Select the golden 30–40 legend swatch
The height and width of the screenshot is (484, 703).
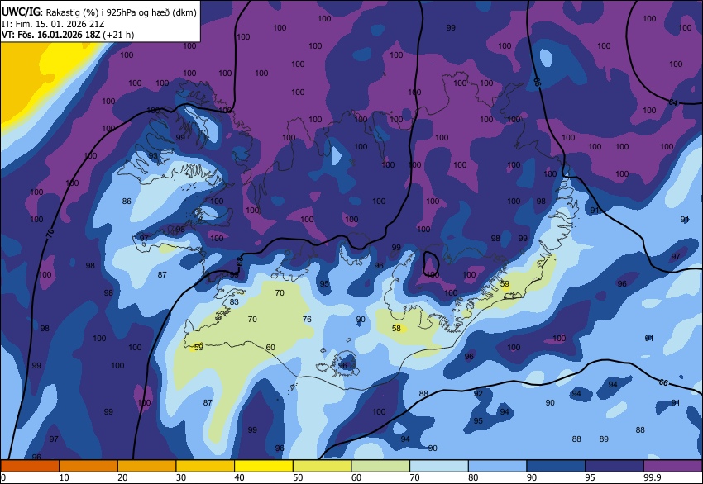click(205, 466)
